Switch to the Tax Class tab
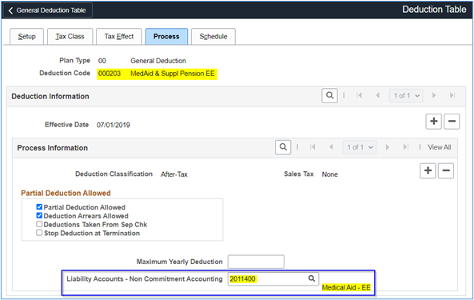 point(70,37)
